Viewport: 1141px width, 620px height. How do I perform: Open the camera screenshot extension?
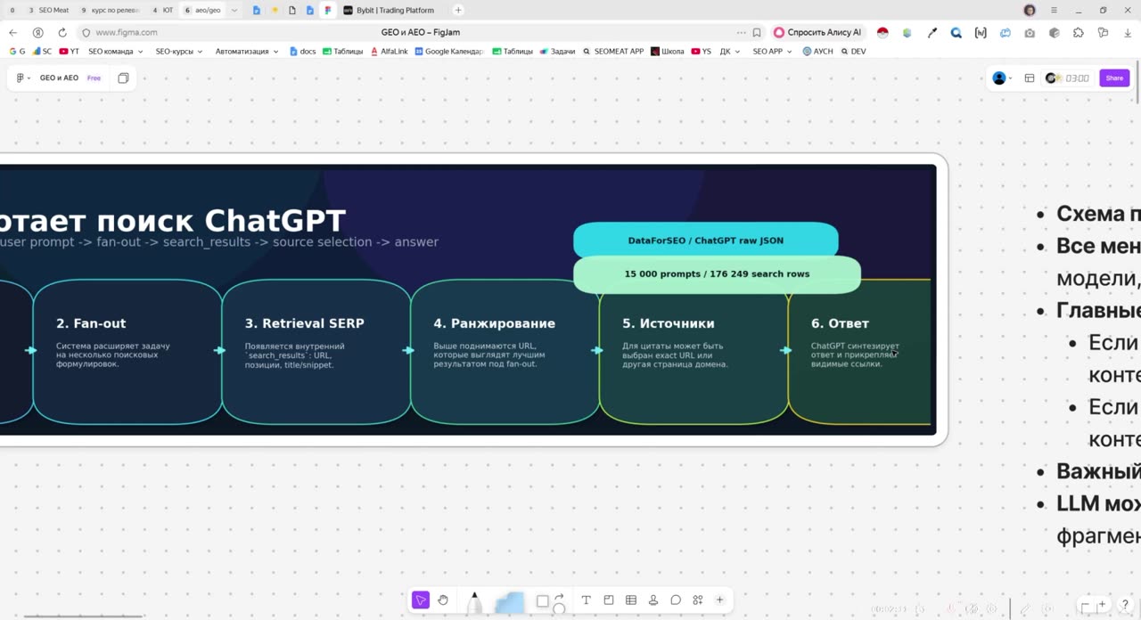[1030, 33]
